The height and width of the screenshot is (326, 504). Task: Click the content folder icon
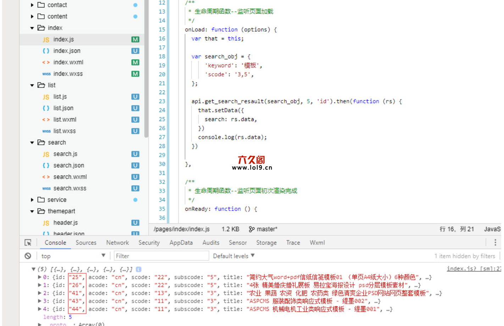click(x=41, y=16)
